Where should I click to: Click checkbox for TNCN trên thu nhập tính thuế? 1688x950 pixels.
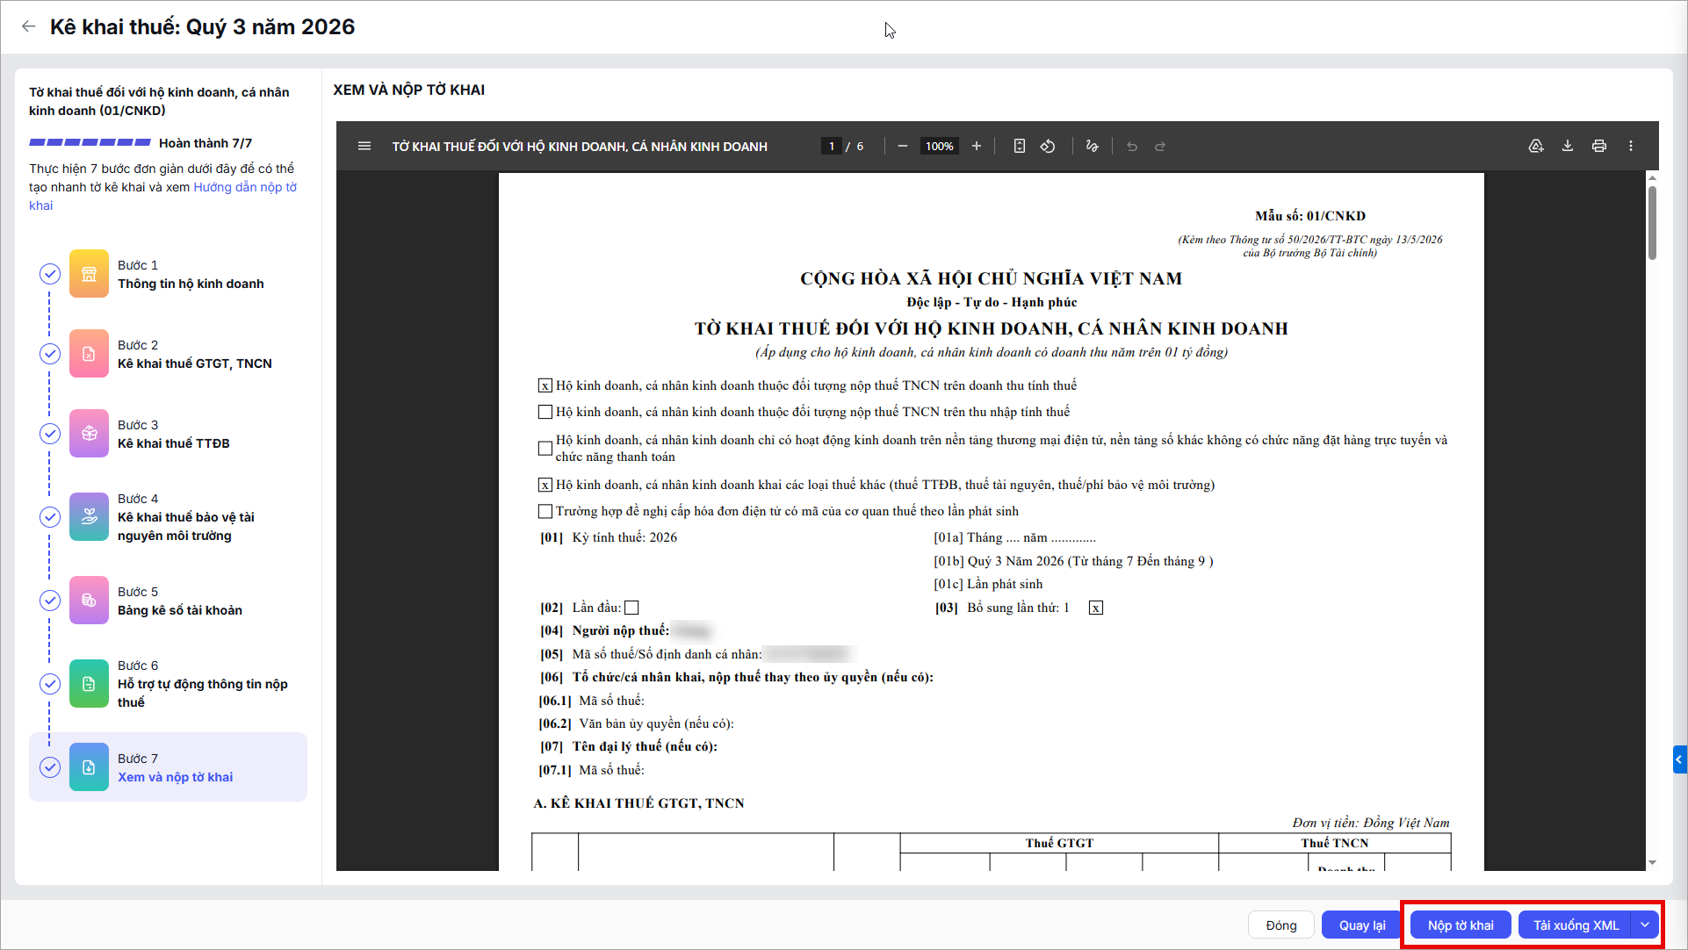pos(545,412)
